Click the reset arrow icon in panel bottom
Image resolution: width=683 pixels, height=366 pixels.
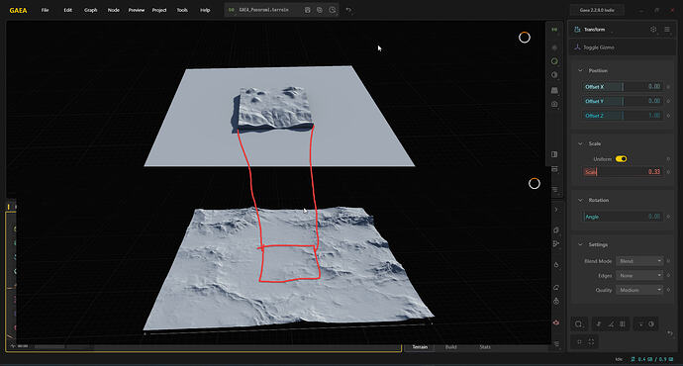tap(670, 333)
